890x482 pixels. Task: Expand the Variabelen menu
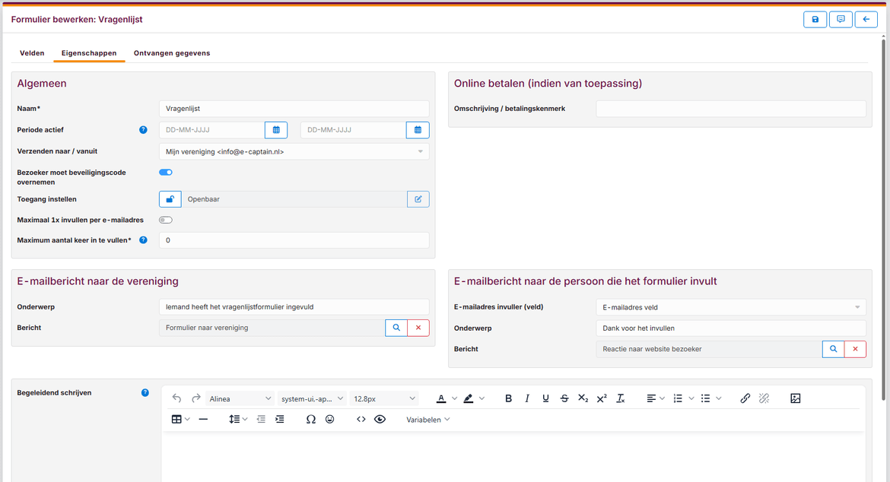(x=428, y=420)
